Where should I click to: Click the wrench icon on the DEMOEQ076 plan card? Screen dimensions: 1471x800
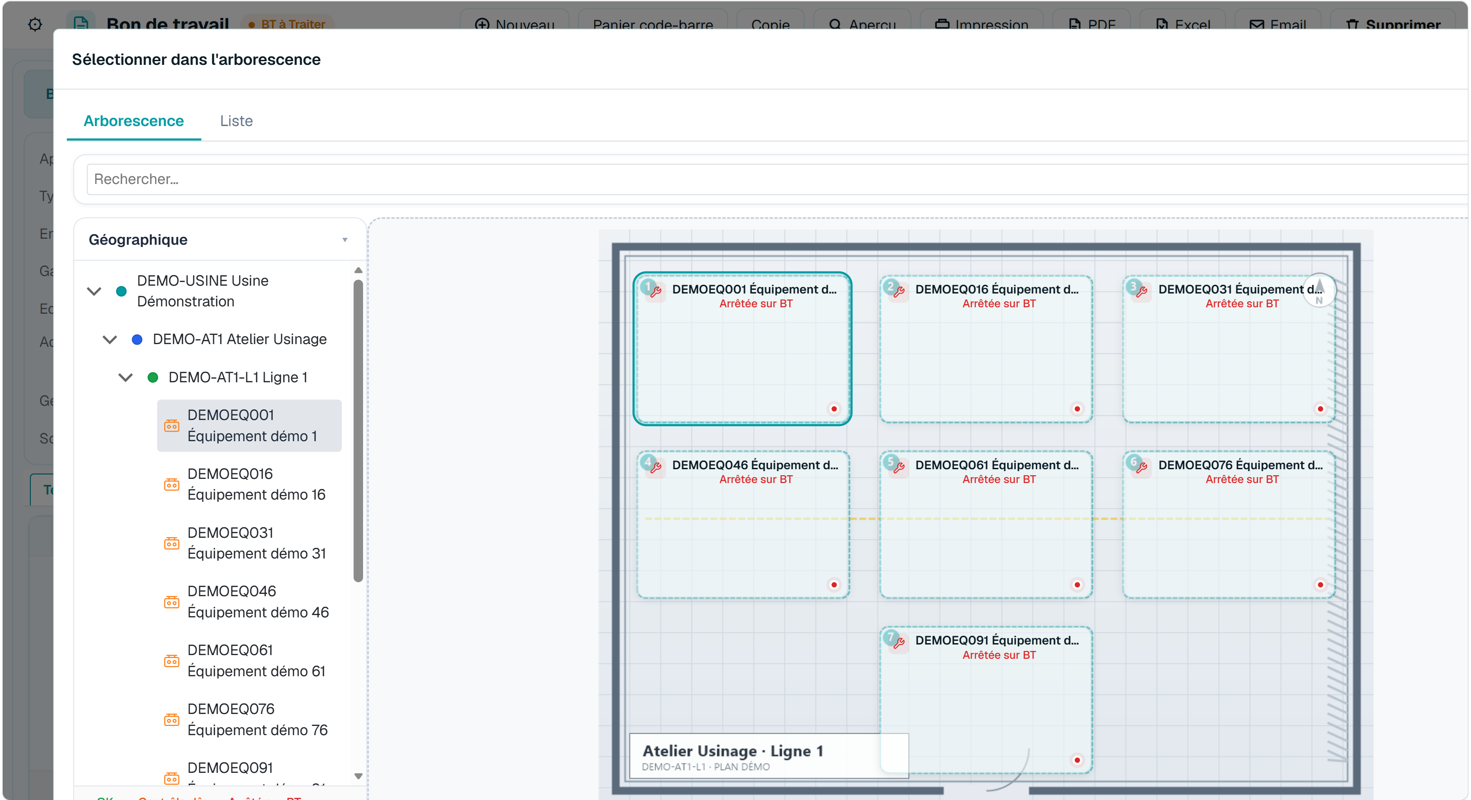[x=1142, y=468]
